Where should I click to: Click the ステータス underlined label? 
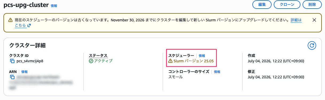tap(98, 56)
